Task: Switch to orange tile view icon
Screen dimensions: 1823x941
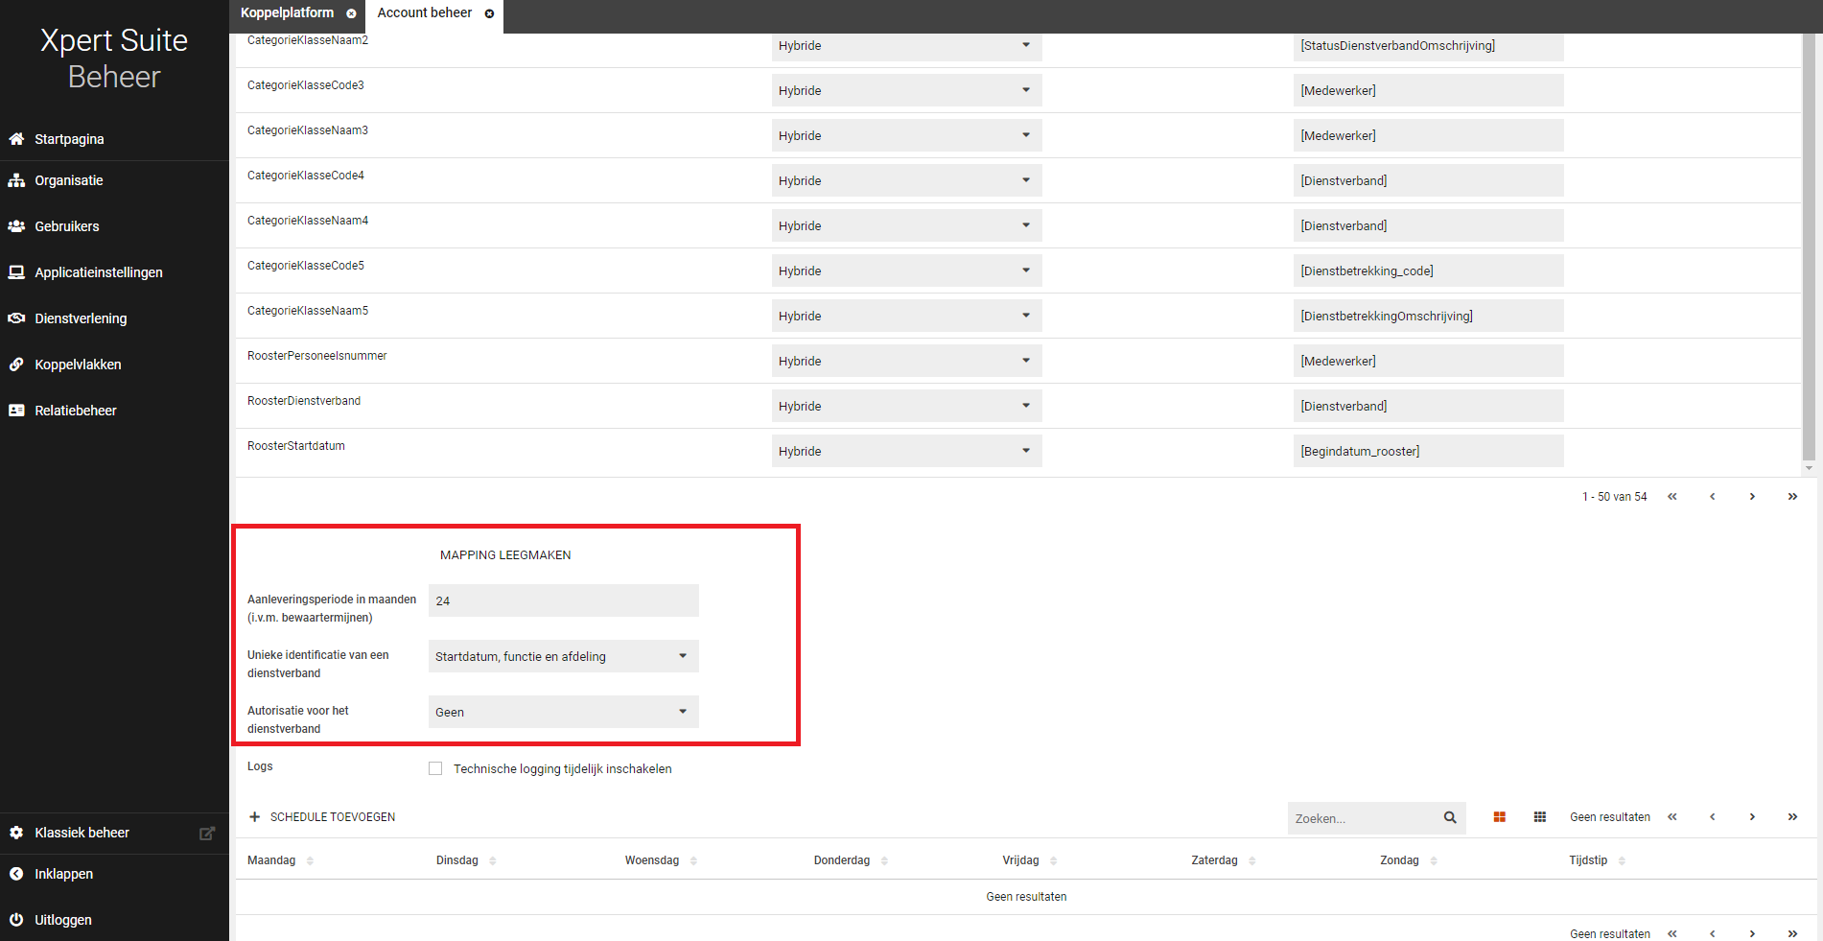Action: pos(1499,817)
